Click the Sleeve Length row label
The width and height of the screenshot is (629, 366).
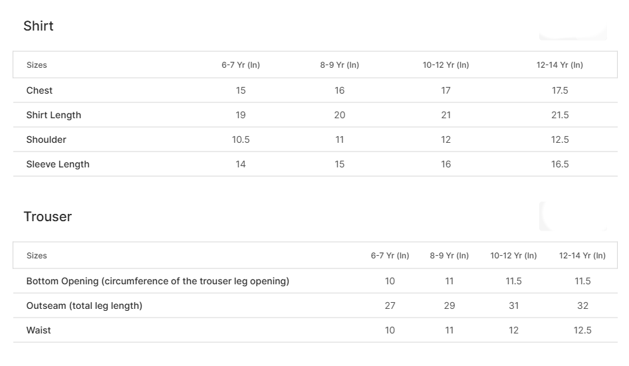58,164
